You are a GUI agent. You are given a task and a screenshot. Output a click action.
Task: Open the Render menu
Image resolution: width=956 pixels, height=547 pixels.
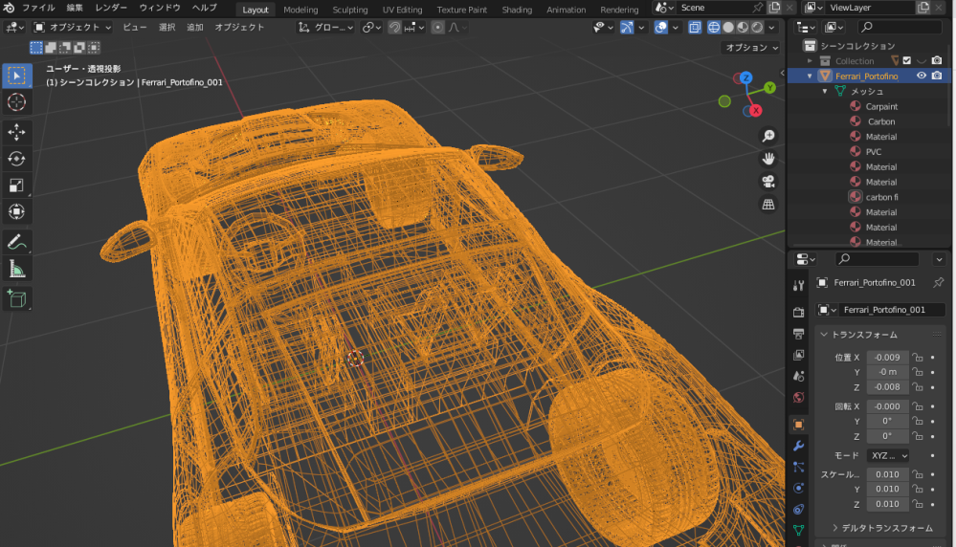(111, 8)
